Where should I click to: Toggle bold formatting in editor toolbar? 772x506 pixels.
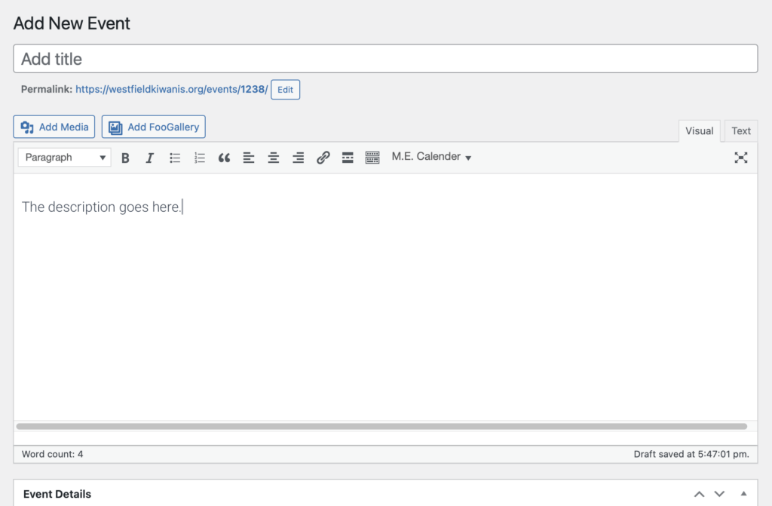click(125, 158)
